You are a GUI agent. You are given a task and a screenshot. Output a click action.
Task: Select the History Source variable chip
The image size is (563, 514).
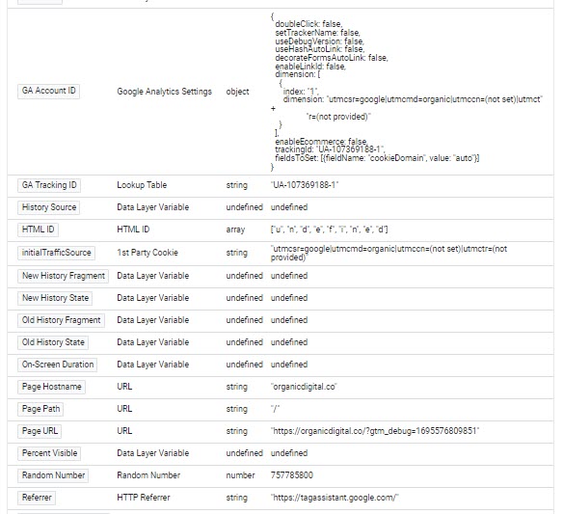(x=49, y=207)
